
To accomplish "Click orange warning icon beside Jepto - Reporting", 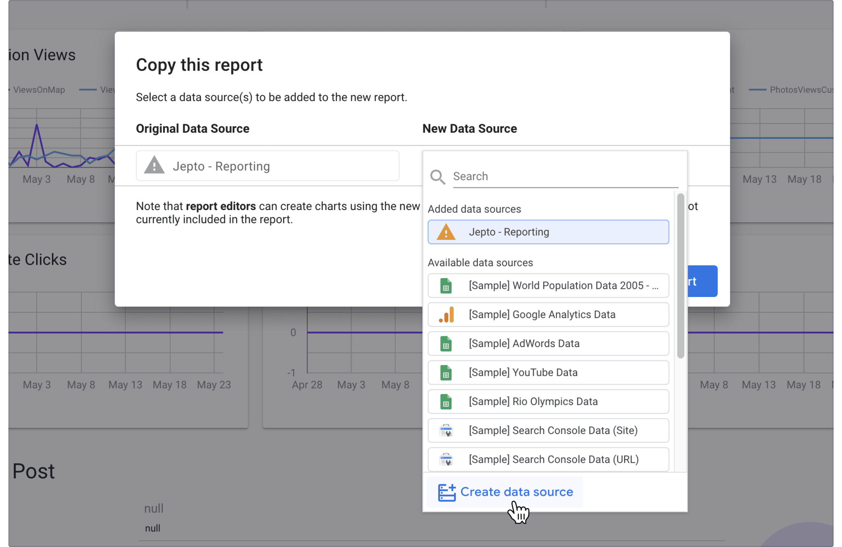I will pyautogui.click(x=446, y=232).
